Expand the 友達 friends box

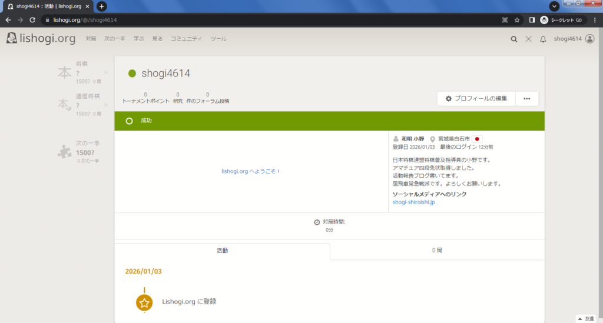pos(587,319)
